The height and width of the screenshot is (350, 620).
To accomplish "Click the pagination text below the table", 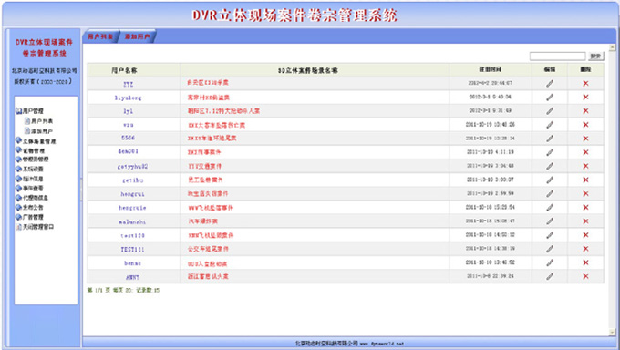I will [x=123, y=290].
